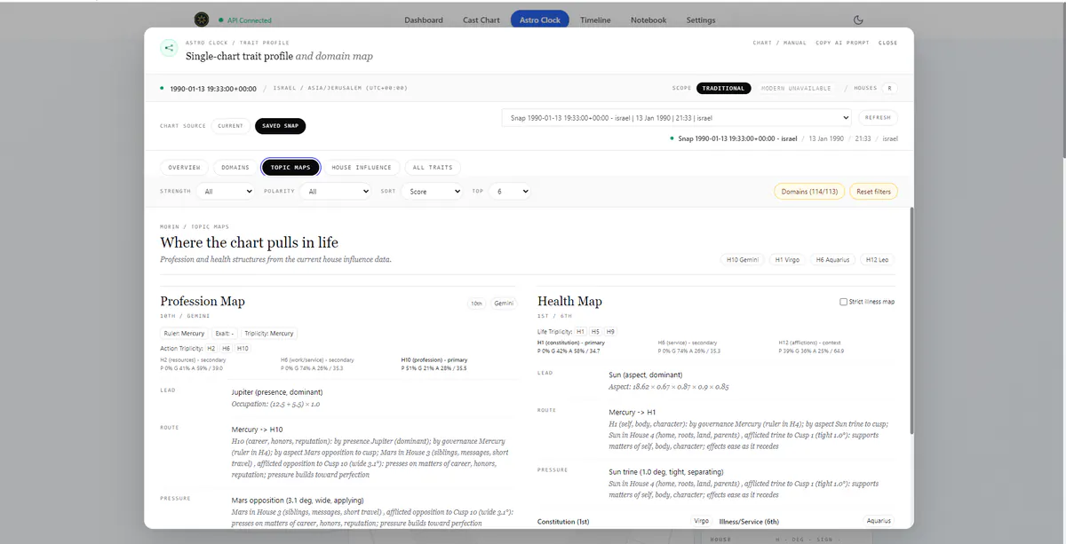
Task: Click the Ruler: Mercury tag
Action: coord(183,334)
